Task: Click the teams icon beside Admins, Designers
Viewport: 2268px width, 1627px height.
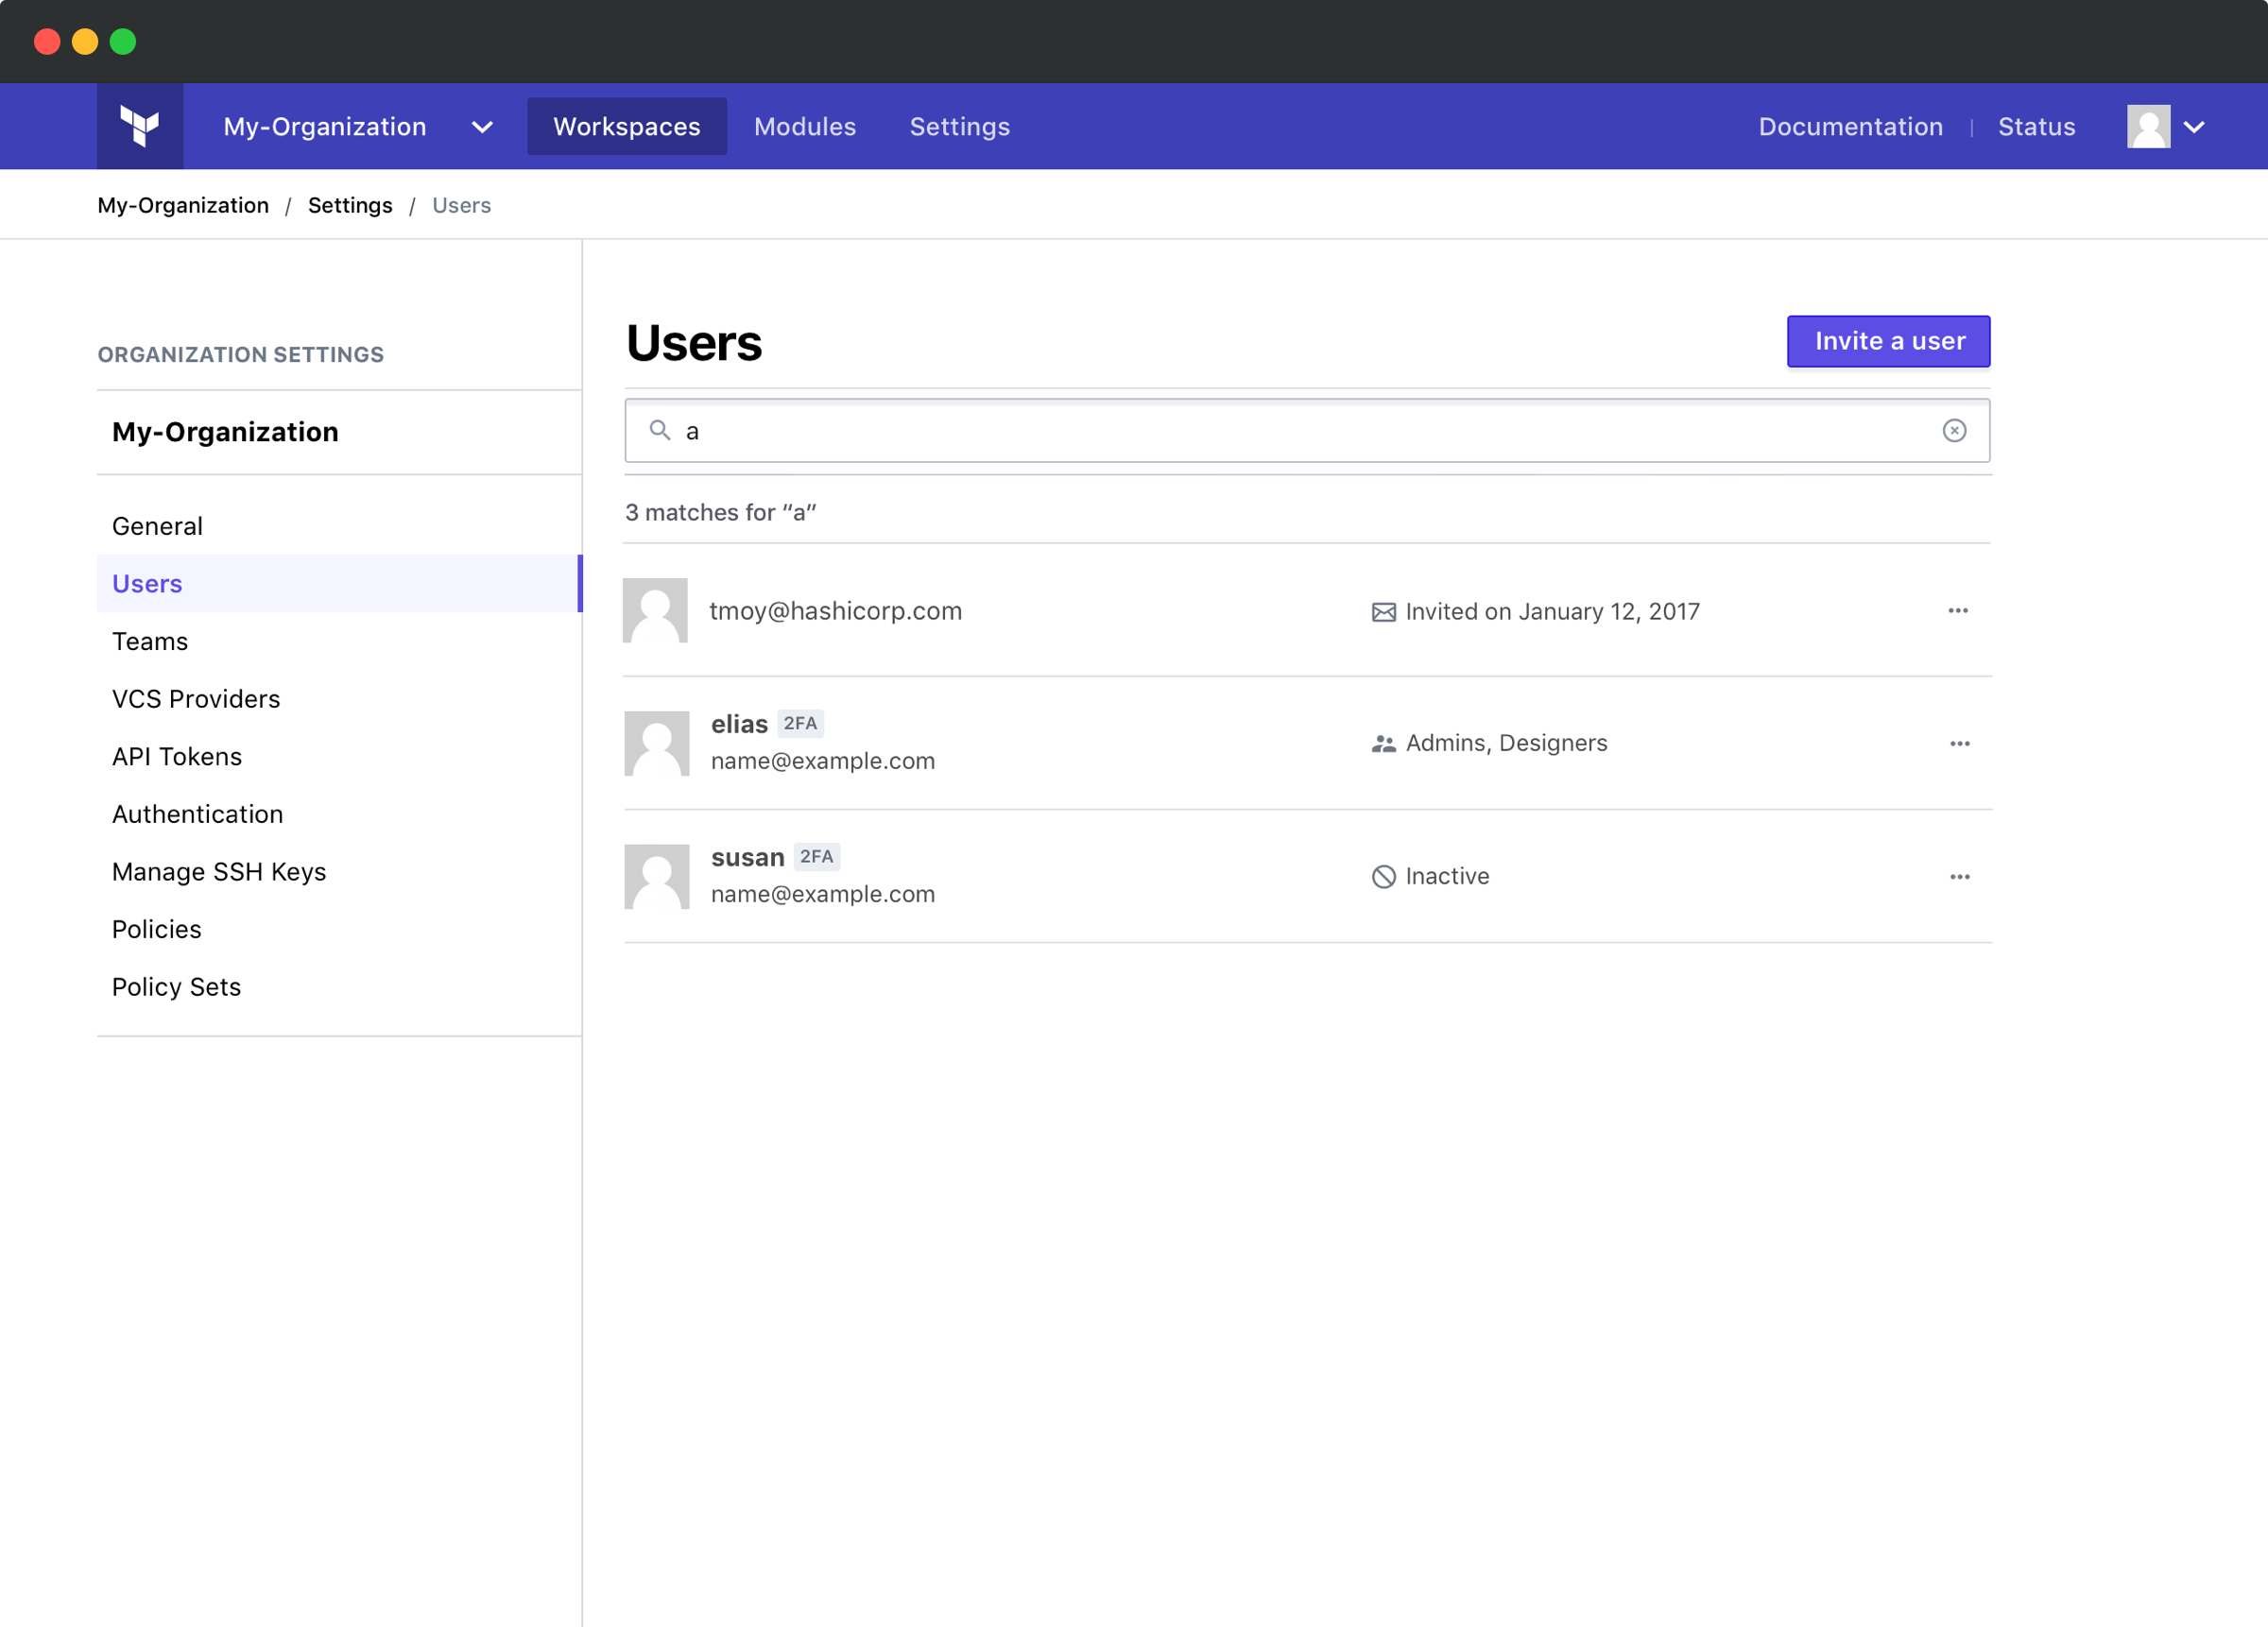Action: 1383,743
